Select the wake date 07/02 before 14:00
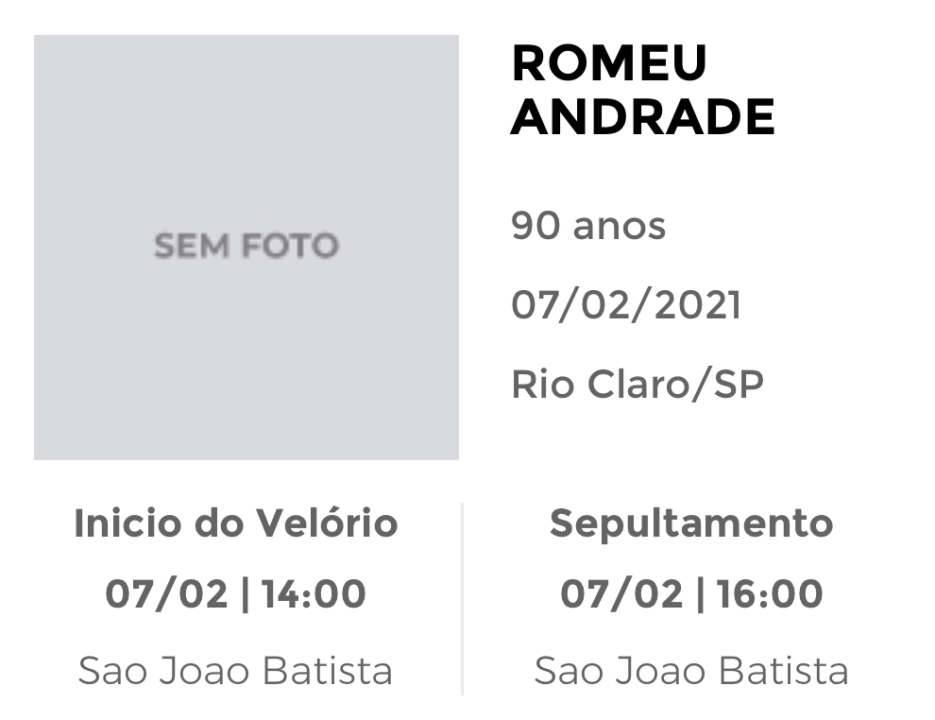 (166, 594)
